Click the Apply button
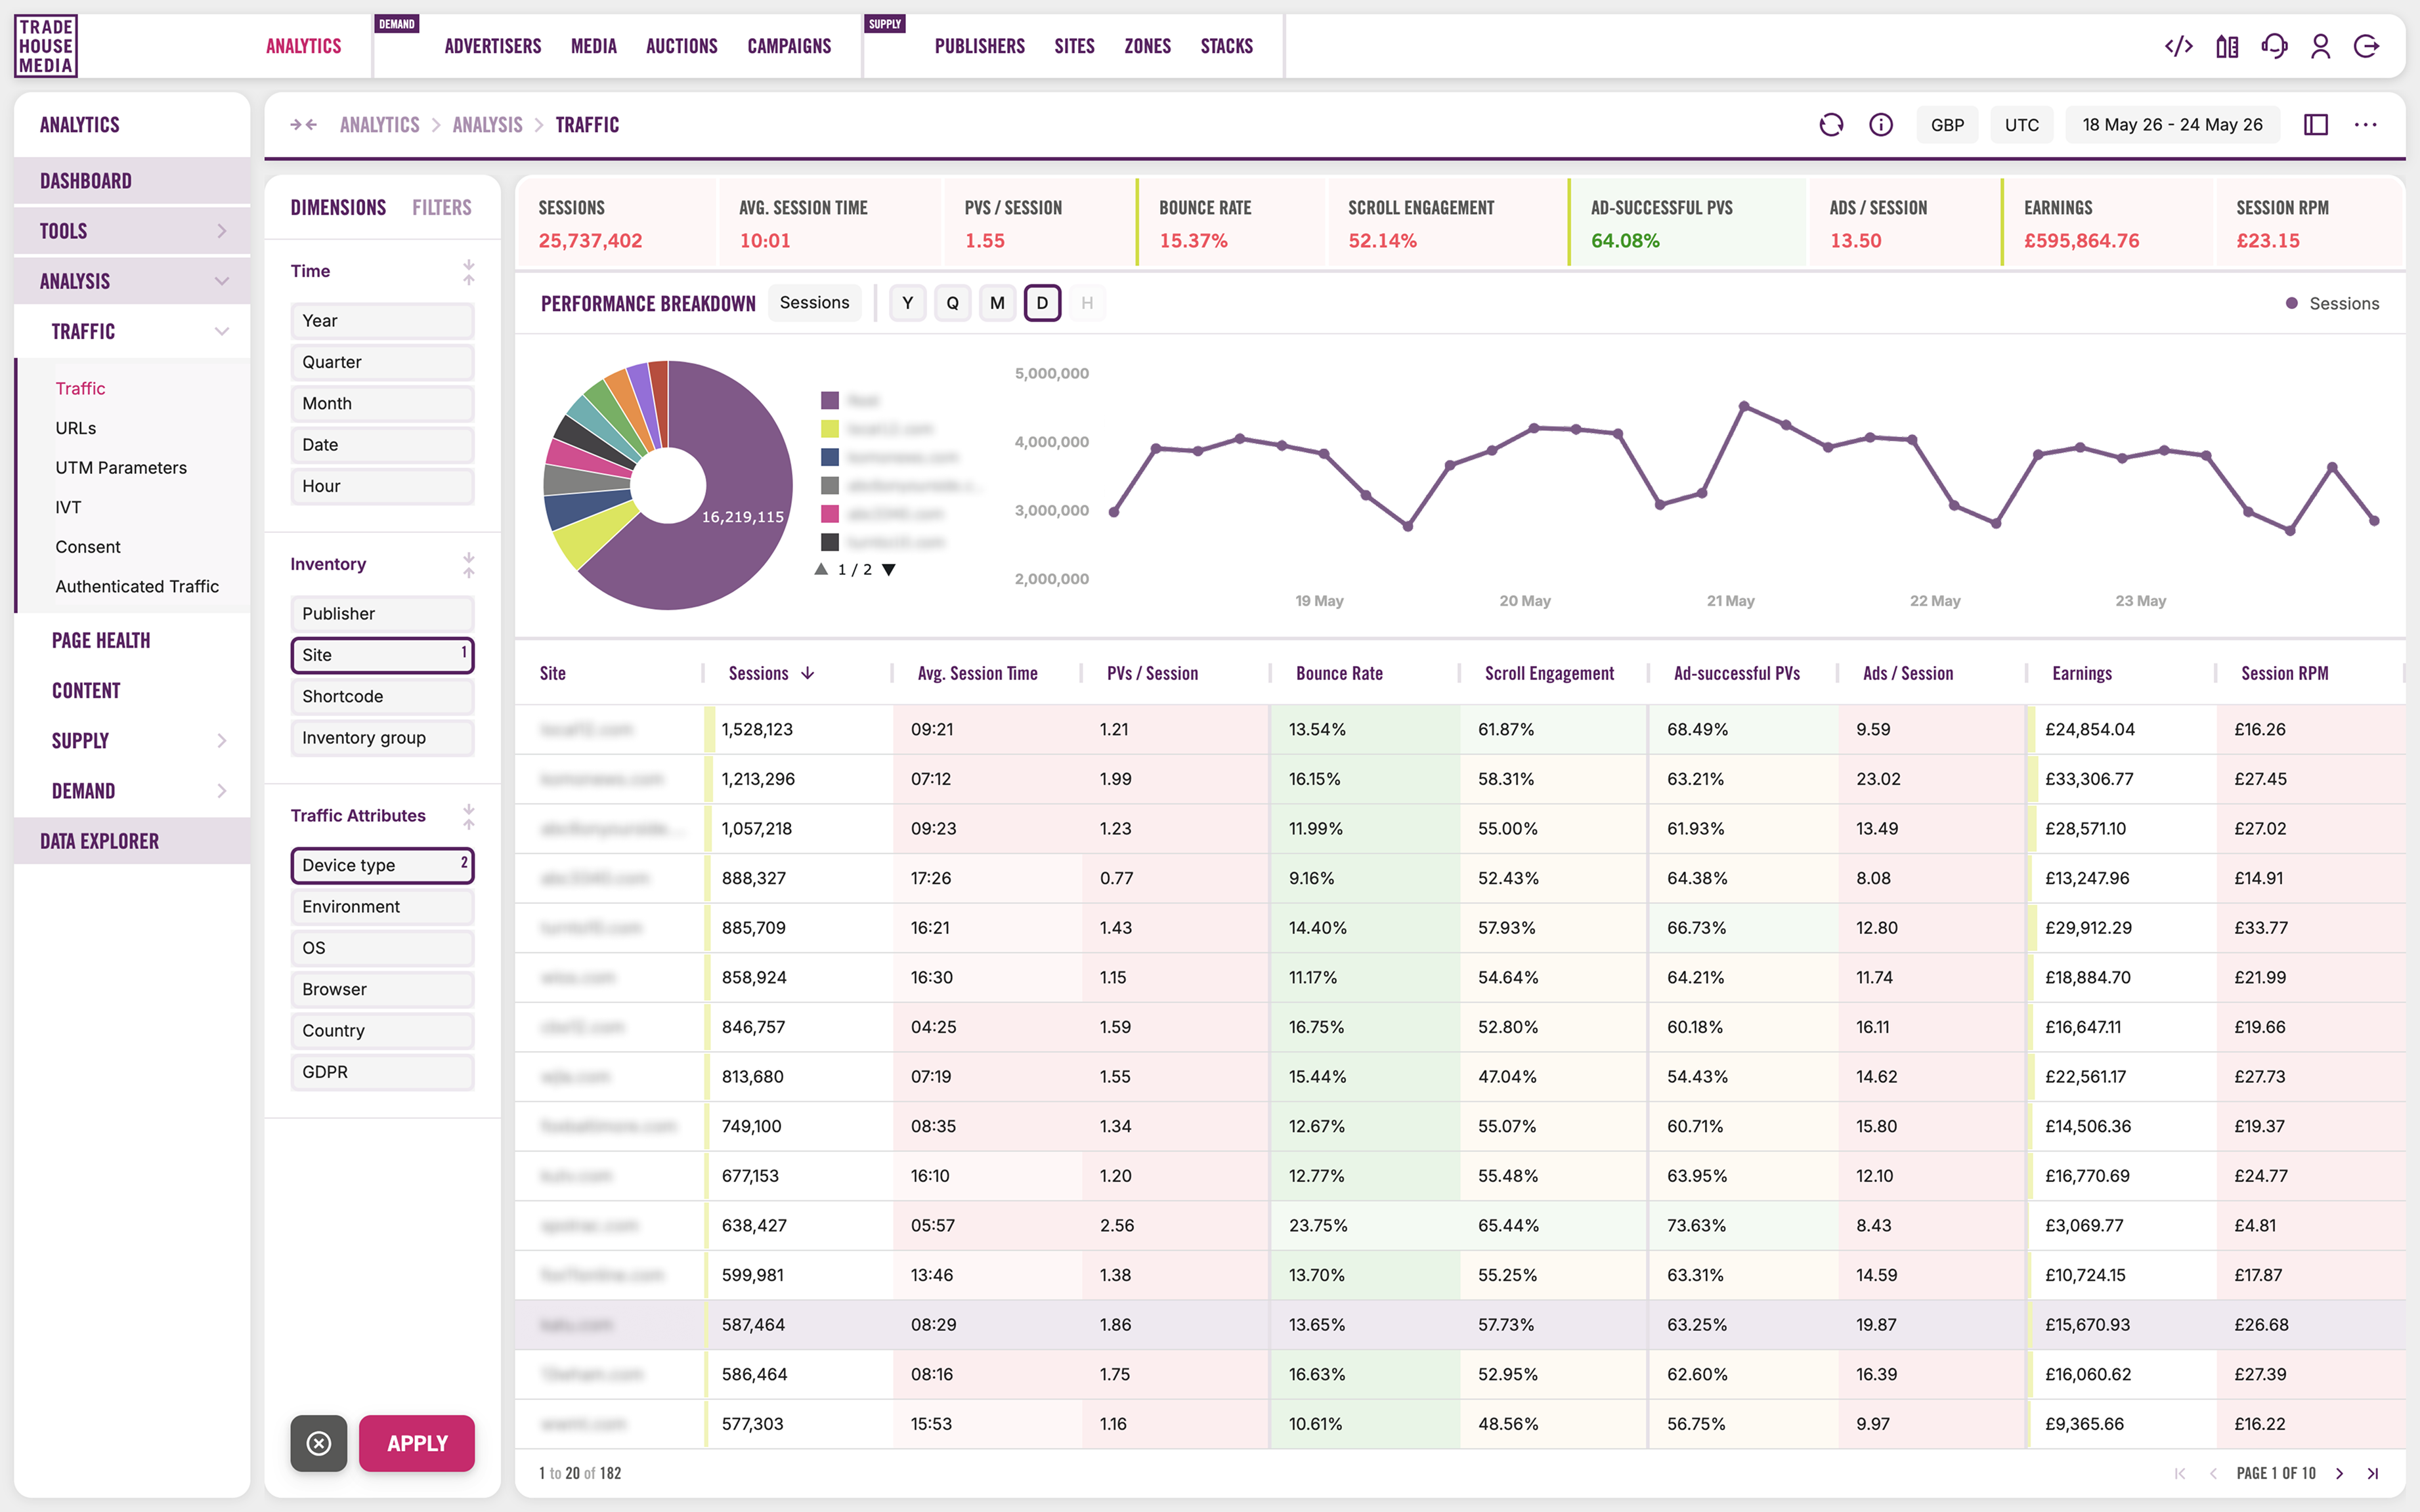This screenshot has height=1512, width=2420. [x=417, y=1443]
